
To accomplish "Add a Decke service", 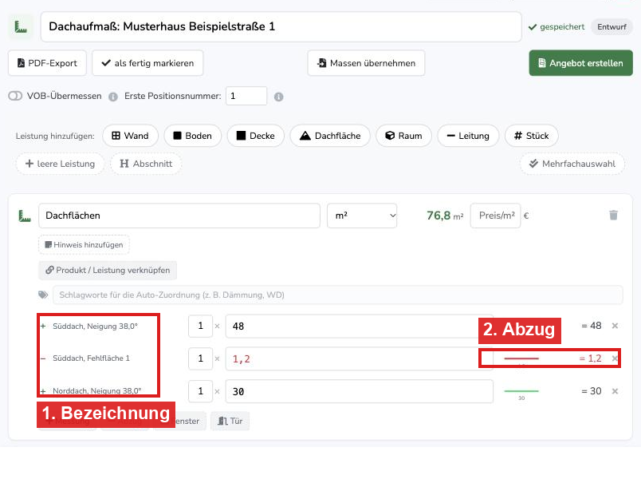I will pyautogui.click(x=255, y=136).
